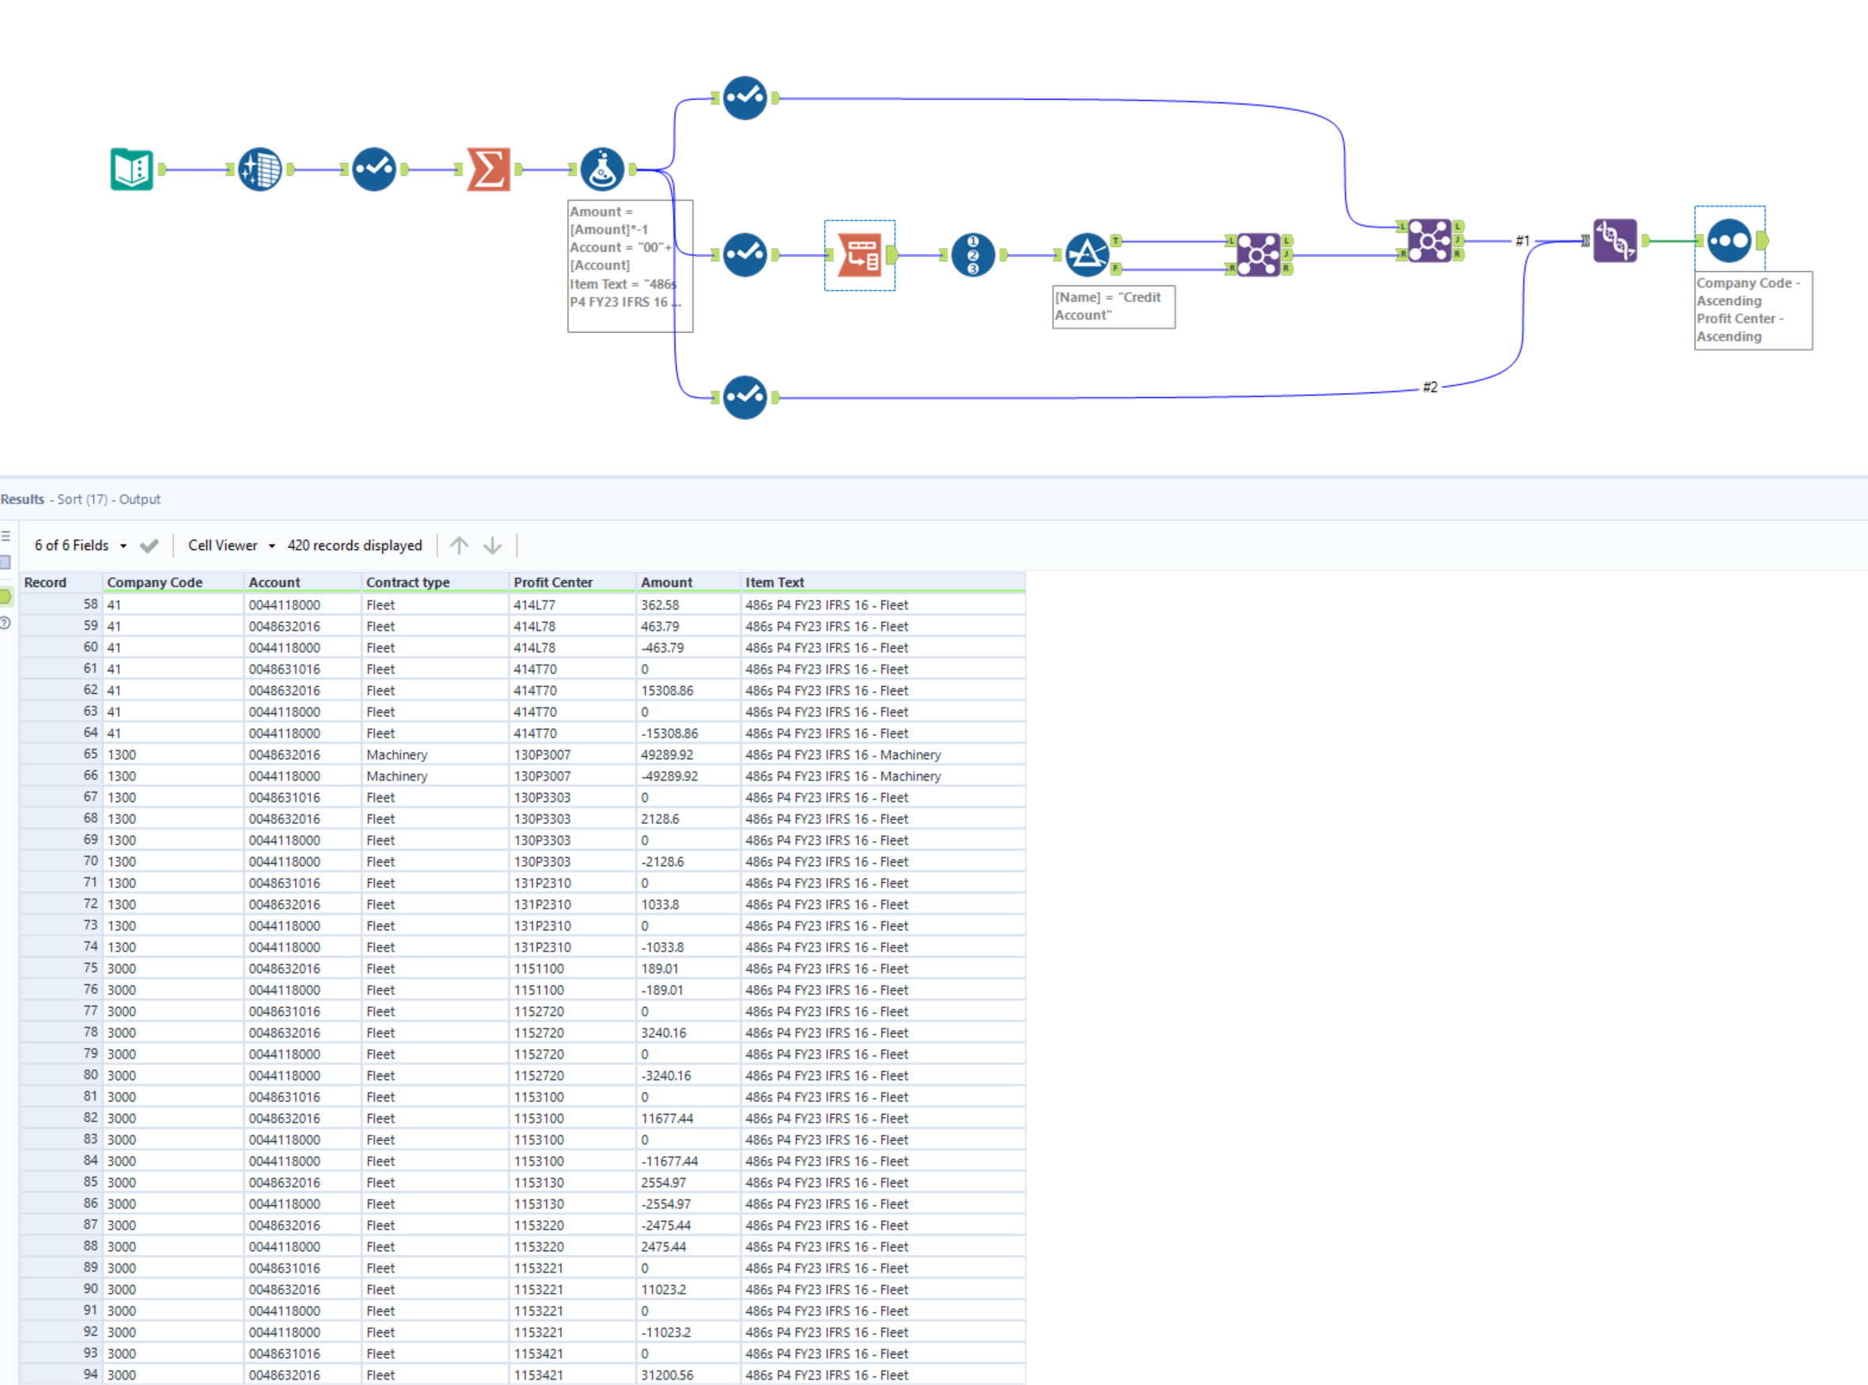
Task: Select the Sort tool before the Browse tool
Action: point(1615,242)
